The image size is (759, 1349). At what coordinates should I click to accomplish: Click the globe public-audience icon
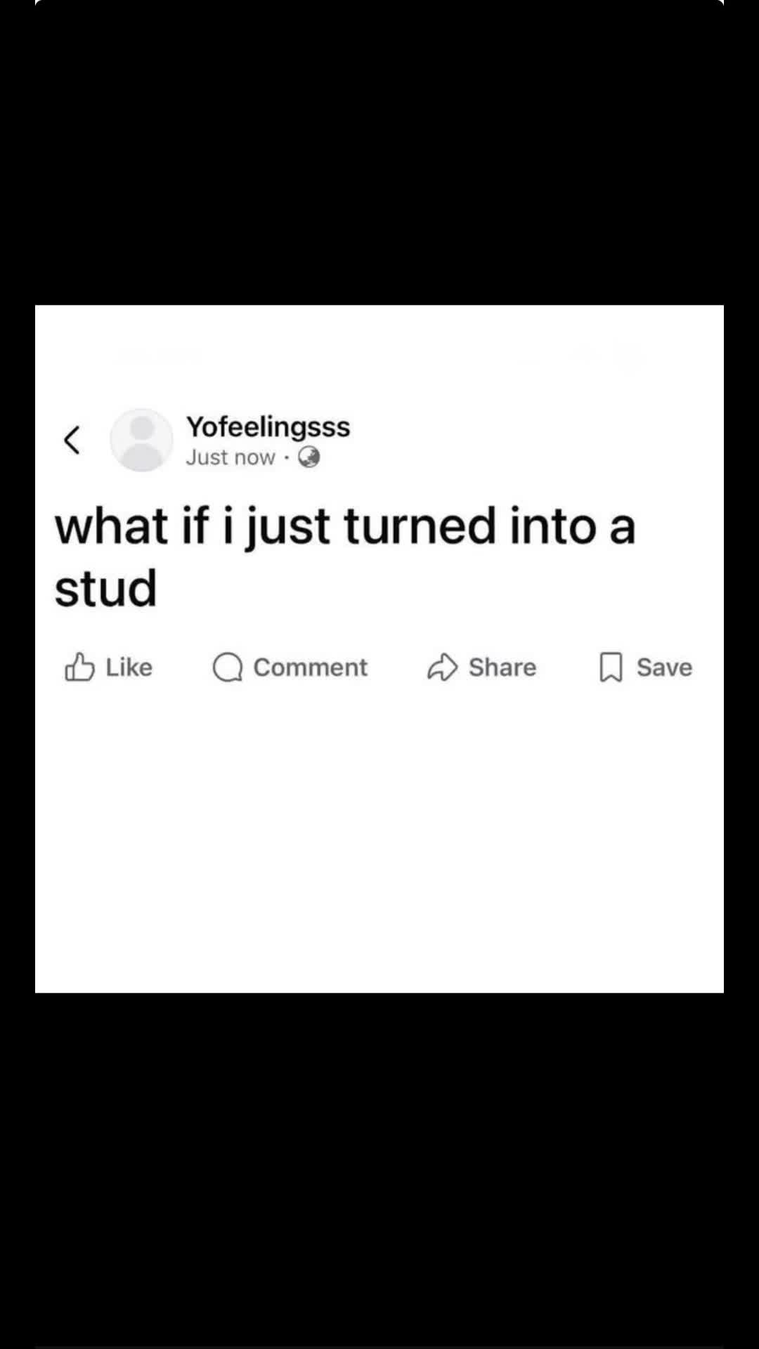[309, 457]
